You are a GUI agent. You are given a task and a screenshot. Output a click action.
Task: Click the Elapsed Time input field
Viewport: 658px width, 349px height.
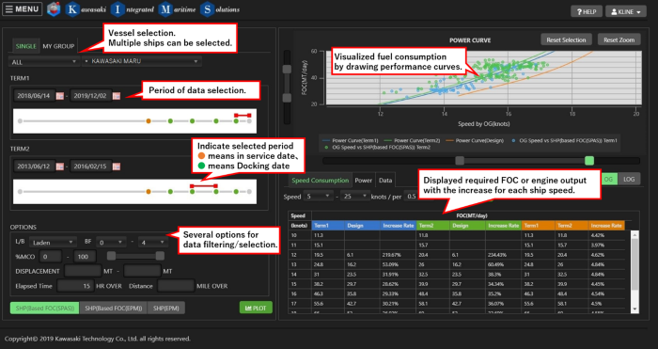click(x=75, y=286)
